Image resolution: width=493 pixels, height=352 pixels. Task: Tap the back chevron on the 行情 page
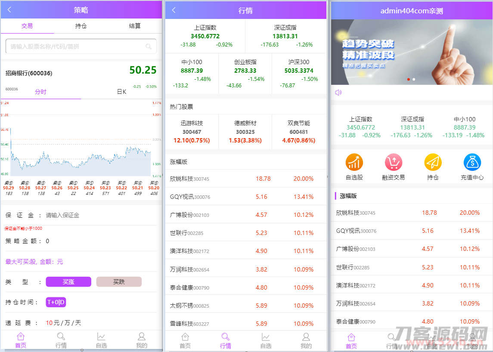pyautogui.click(x=173, y=10)
